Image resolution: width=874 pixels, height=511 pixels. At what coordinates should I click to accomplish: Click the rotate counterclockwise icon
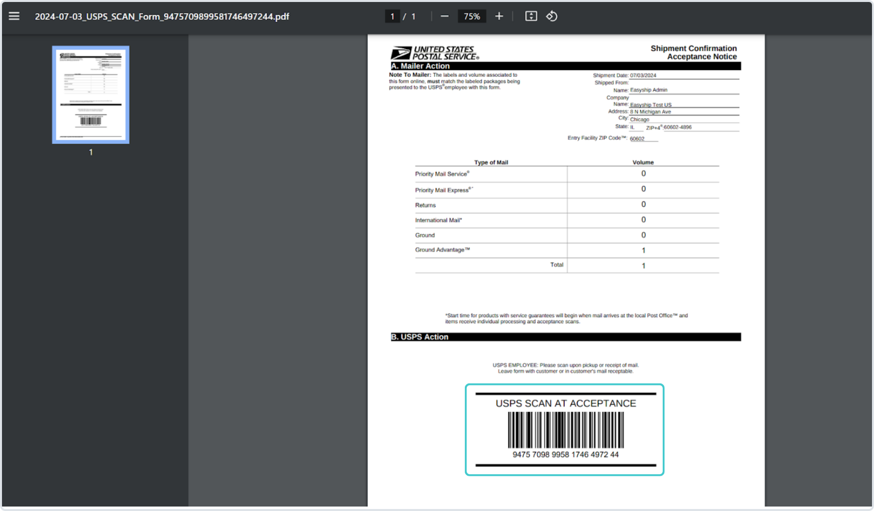point(552,16)
